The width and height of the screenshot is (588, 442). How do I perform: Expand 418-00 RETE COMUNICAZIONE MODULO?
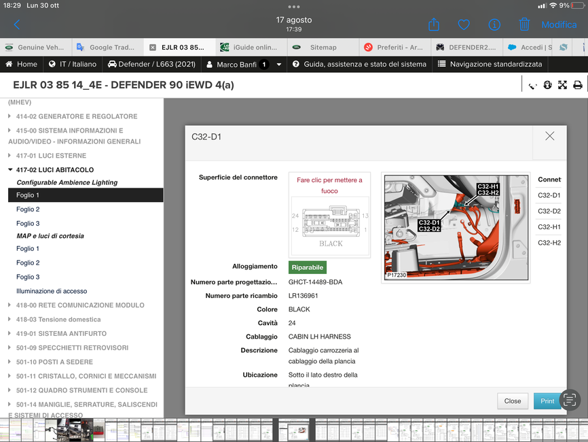pos(76,305)
